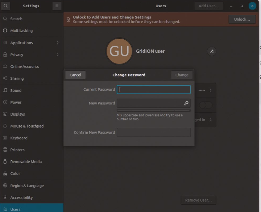Select the Sound music note icon
This screenshot has width=261, height=212.
pos(5,90)
